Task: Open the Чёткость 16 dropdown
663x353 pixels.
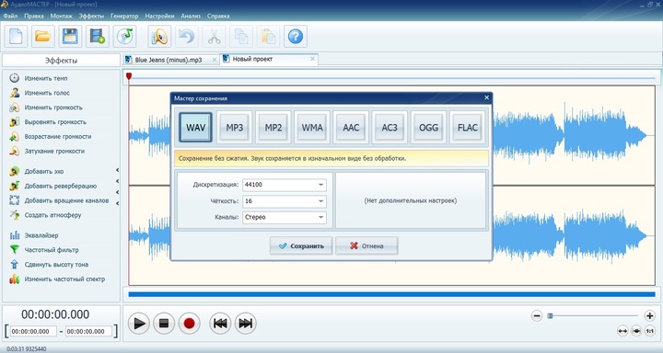Action: tap(285, 201)
